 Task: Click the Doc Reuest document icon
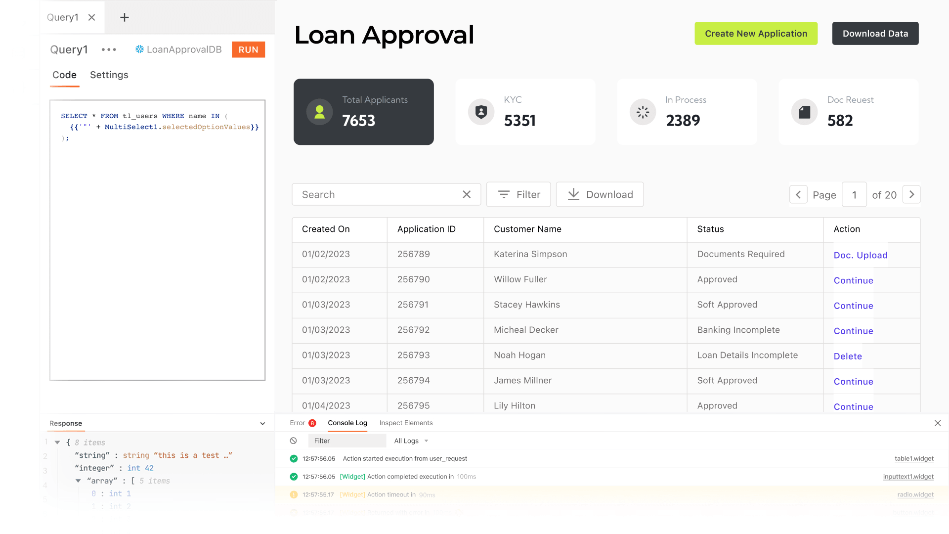point(804,112)
